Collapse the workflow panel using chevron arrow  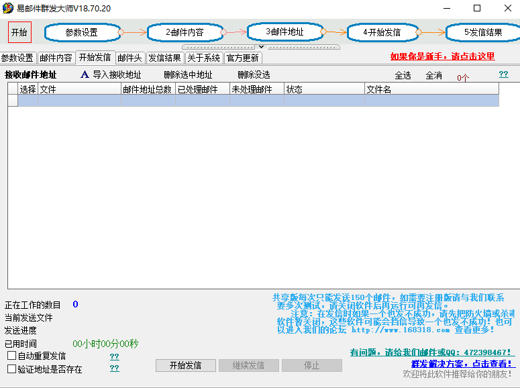[x=262, y=47]
